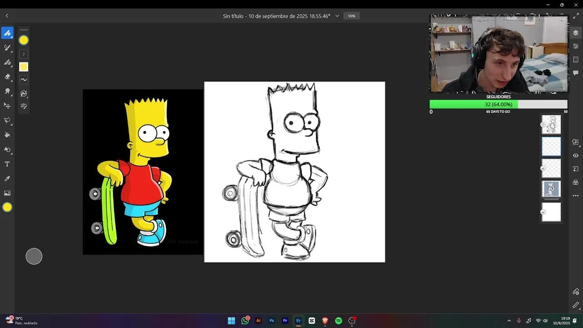Click the Adobe Fresco taskbar icon

point(298,321)
